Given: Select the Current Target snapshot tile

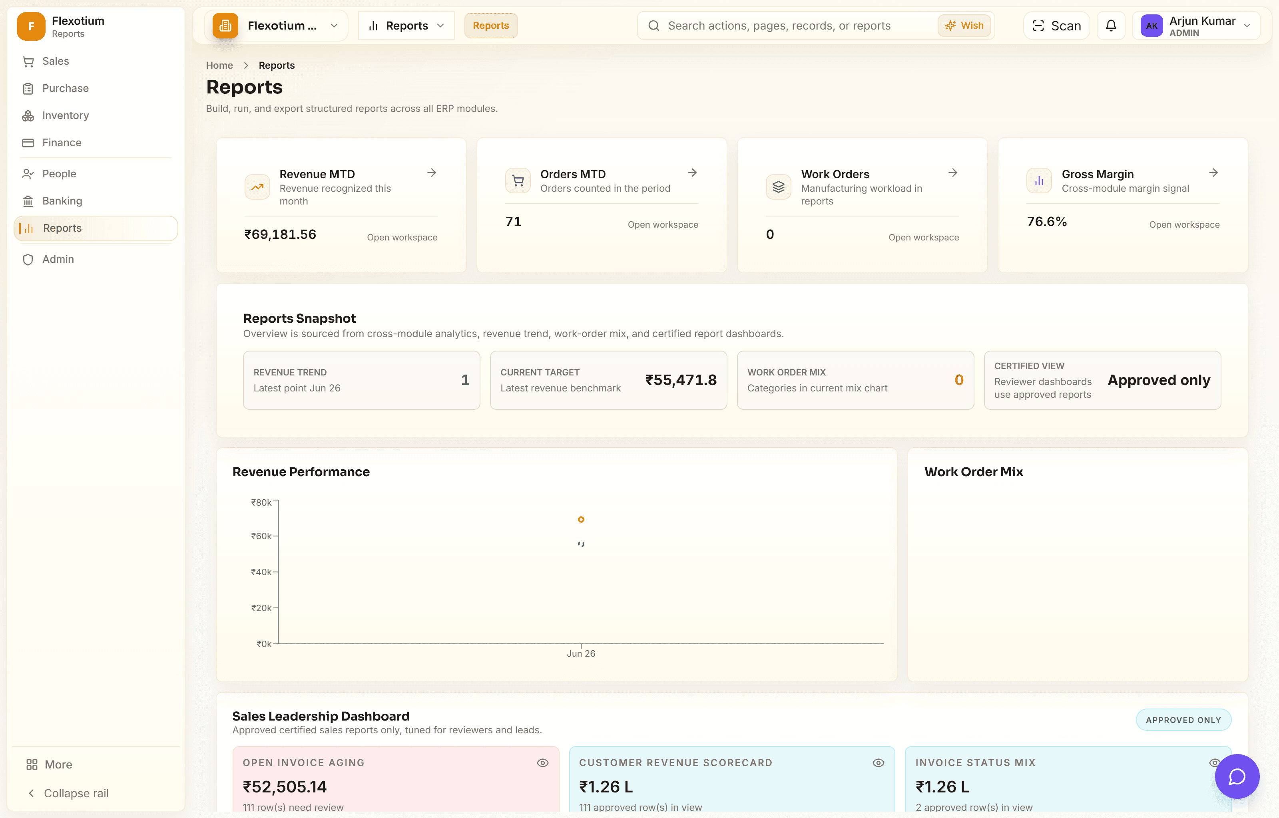Looking at the screenshot, I should click(x=608, y=380).
